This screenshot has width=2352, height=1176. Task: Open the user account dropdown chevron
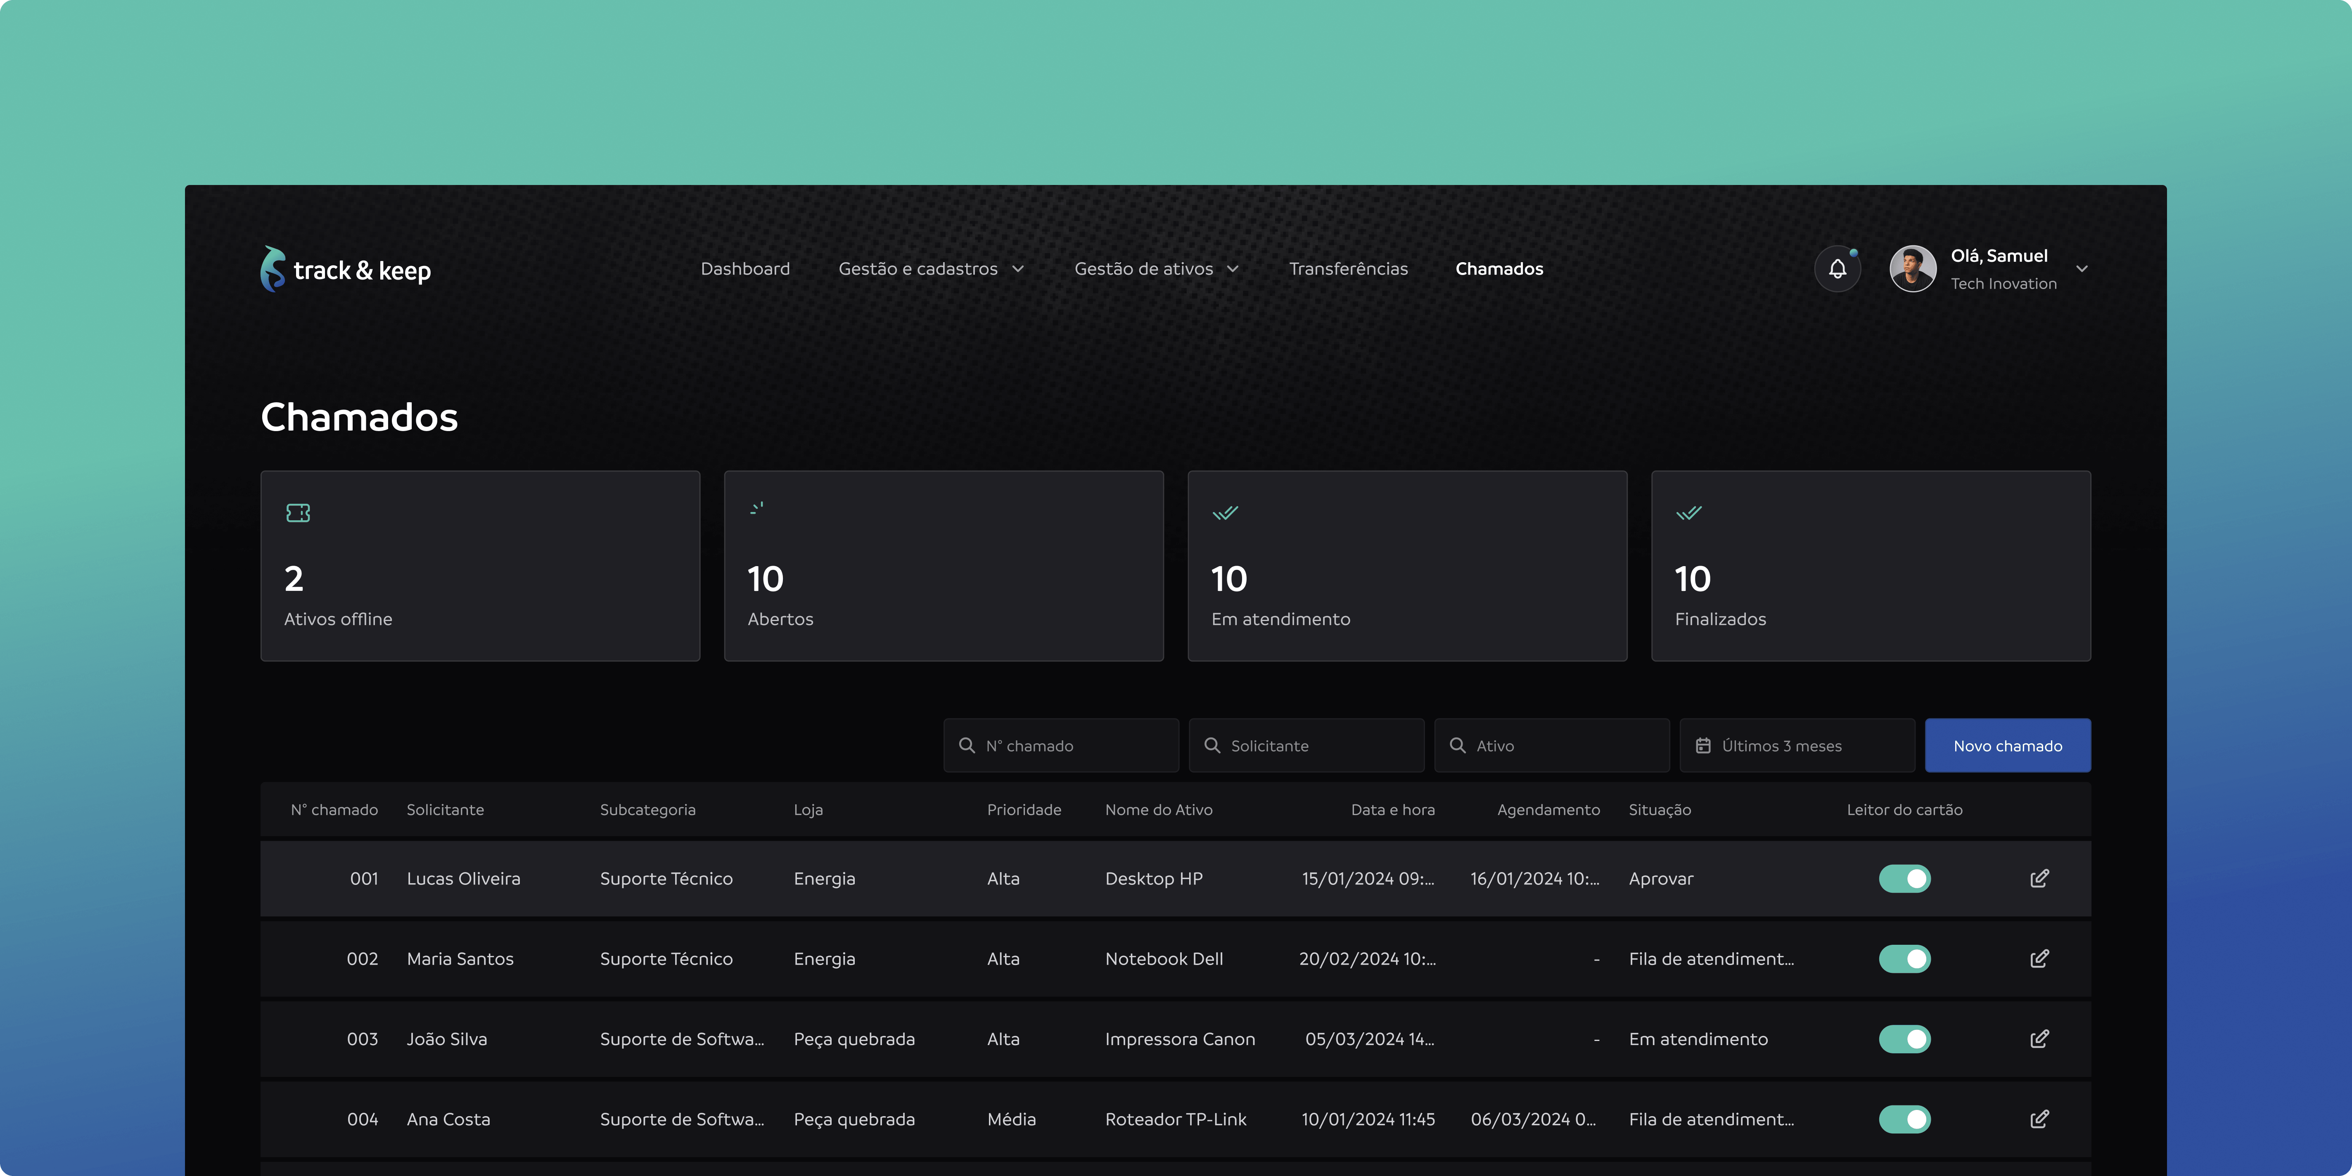coord(2082,269)
